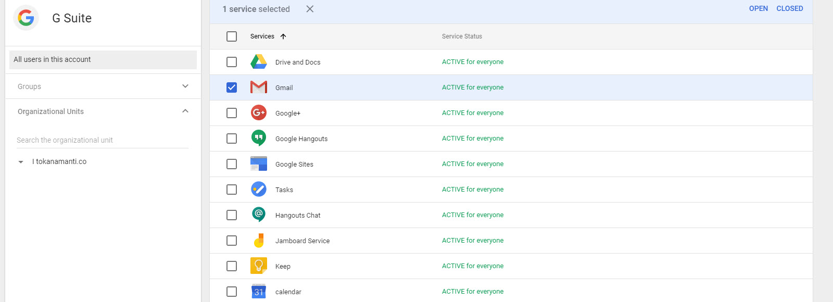
Task: Check the Drive and Docs checkbox
Action: point(232,62)
